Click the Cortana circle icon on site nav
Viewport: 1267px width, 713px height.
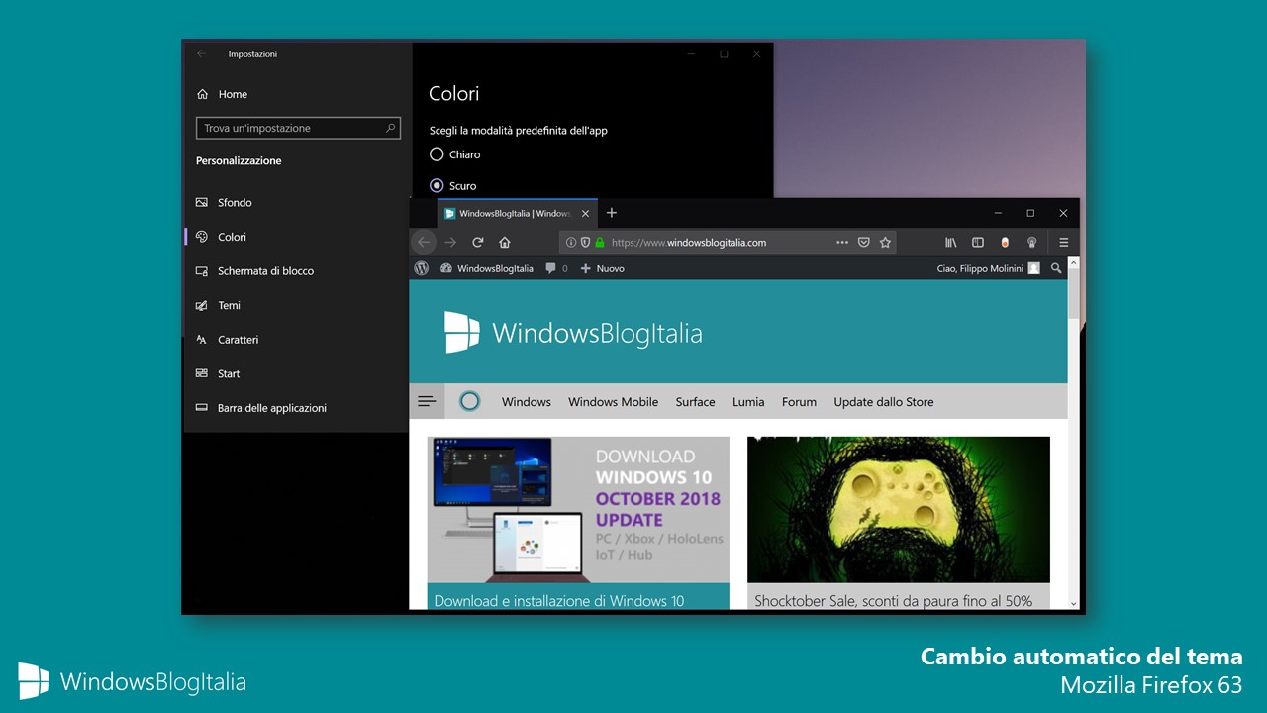click(x=470, y=401)
